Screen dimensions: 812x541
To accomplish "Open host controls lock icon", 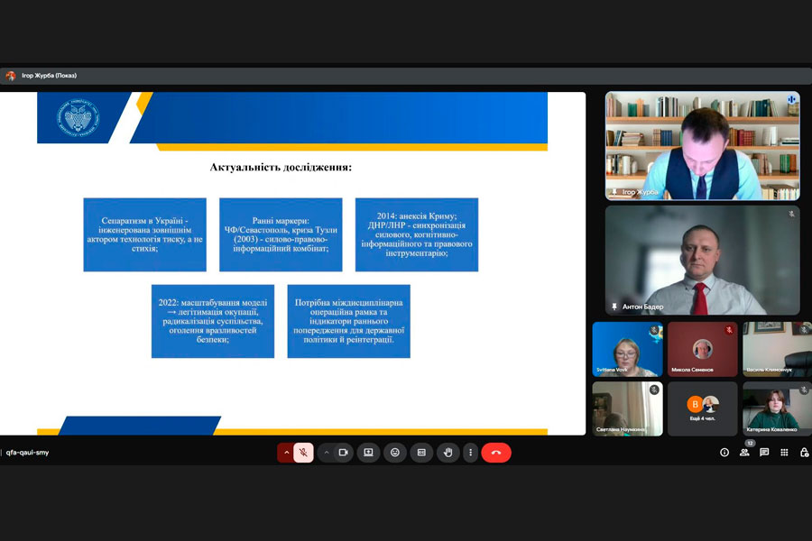I will 804,453.
